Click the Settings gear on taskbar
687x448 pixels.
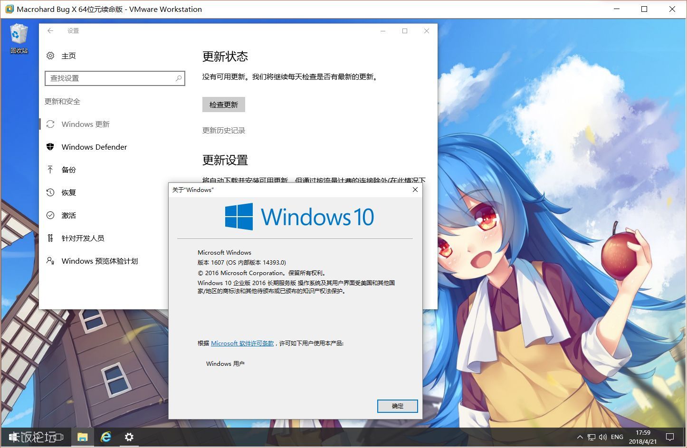(129, 437)
